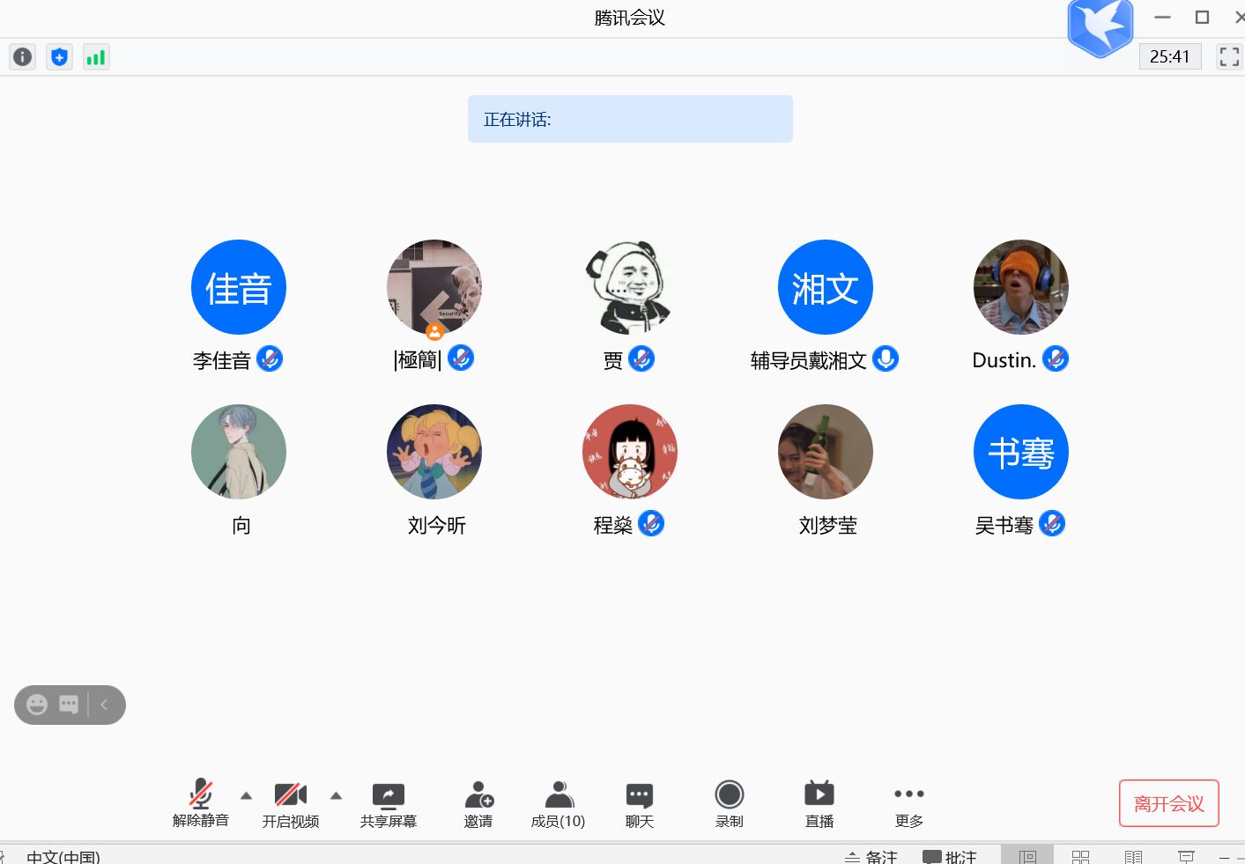The width and height of the screenshot is (1245, 864).
Task: Open the 直播 live stream option
Action: pyautogui.click(x=819, y=804)
